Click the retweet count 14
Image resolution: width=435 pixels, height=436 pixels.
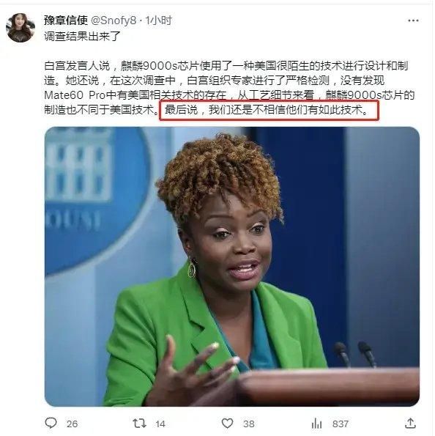click(x=160, y=424)
